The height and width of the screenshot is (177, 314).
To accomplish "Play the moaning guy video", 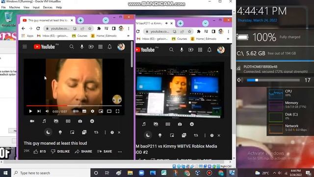I will [30, 111].
